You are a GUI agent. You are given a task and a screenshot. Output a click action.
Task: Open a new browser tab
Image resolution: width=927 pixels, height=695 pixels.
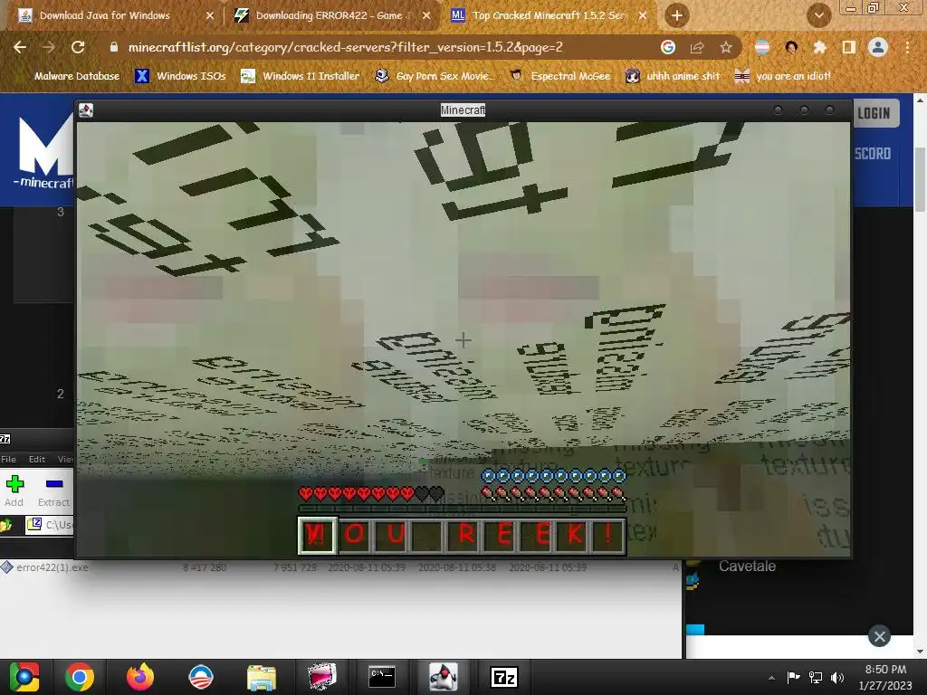coord(677,16)
